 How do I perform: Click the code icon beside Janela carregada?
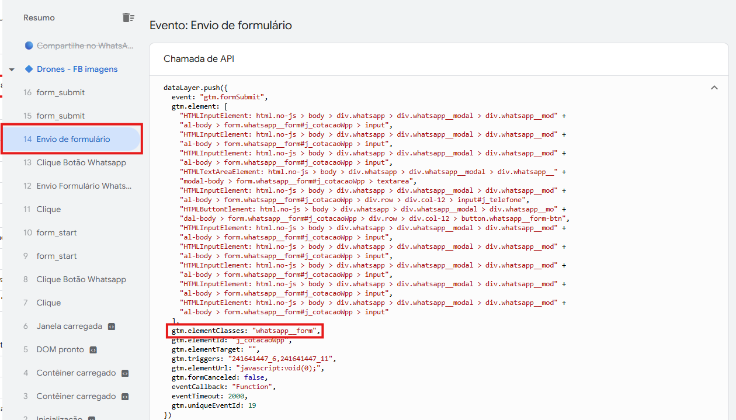(x=112, y=327)
